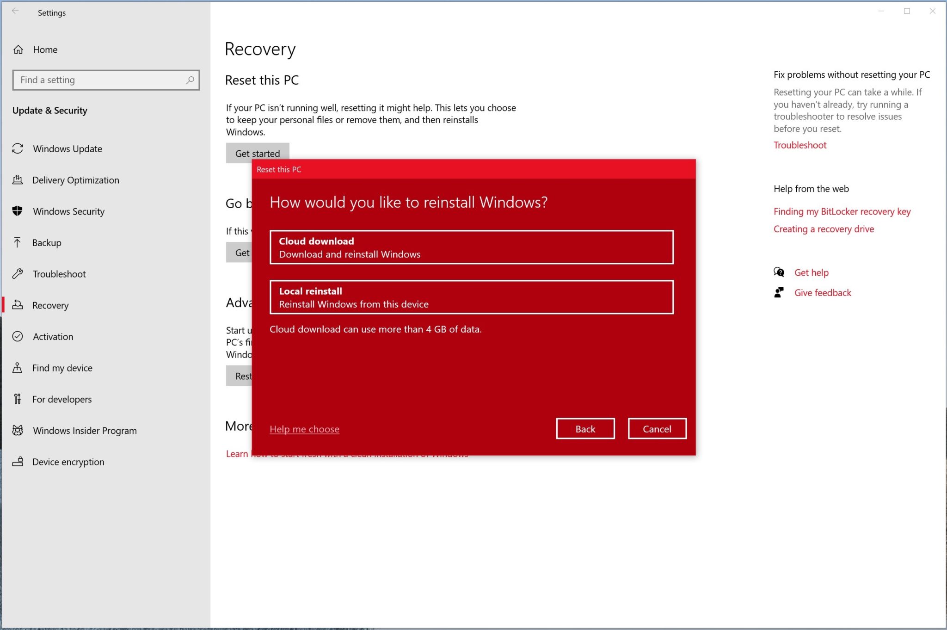Maximize the Settings window
The width and height of the screenshot is (947, 630).
pos(907,11)
